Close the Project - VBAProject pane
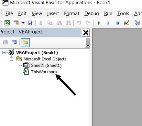The height and width of the screenshot is (126, 142). (86, 33)
